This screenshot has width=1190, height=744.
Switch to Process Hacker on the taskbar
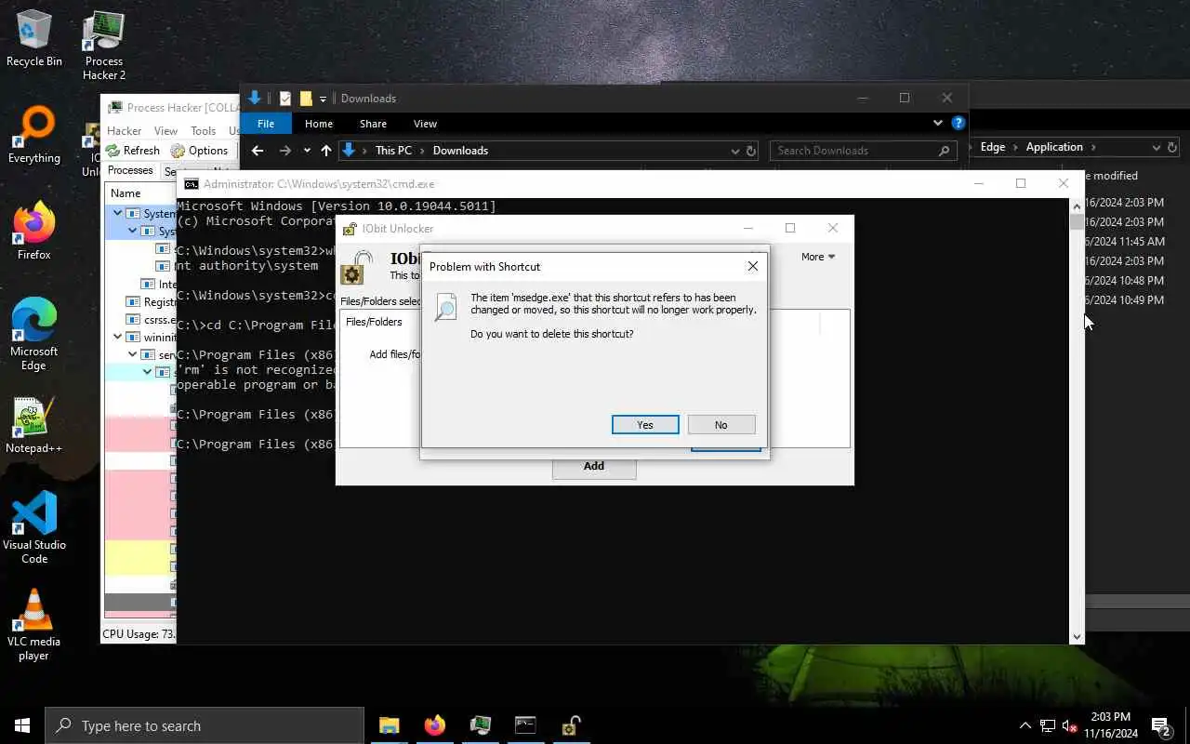click(x=480, y=725)
